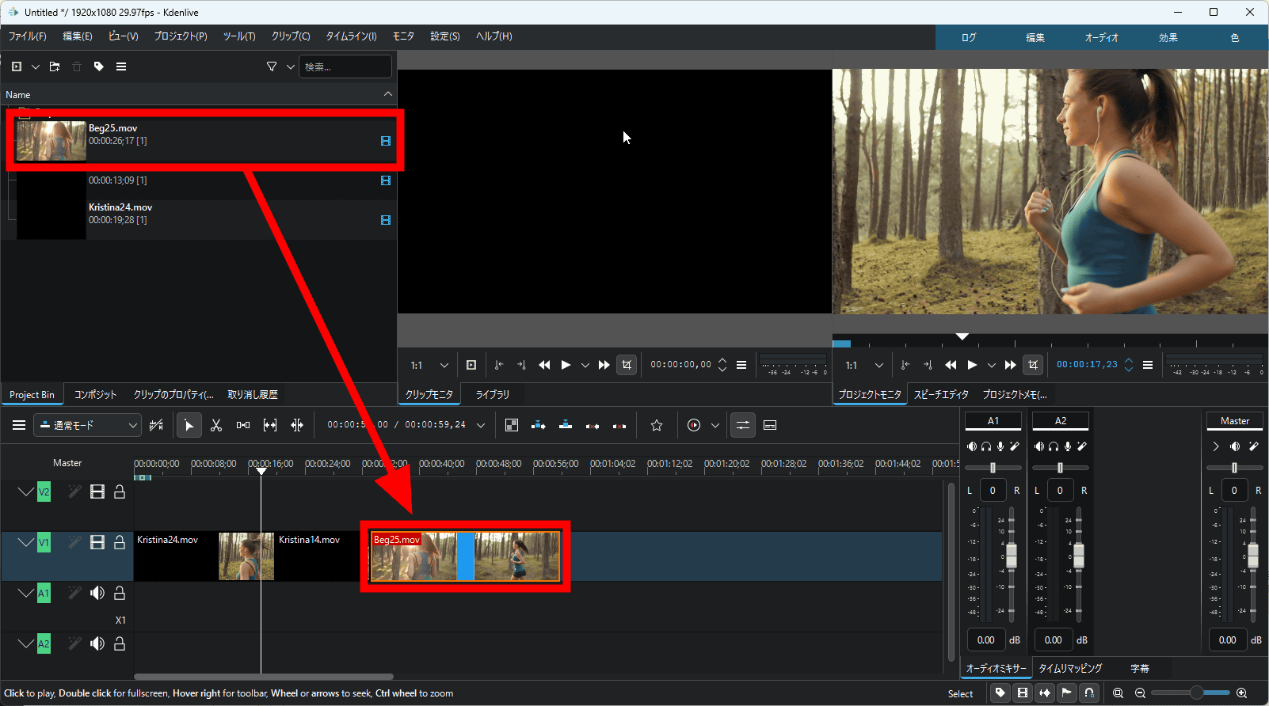Switch to the 編集 workspace layout
The image size is (1269, 706).
[1035, 38]
